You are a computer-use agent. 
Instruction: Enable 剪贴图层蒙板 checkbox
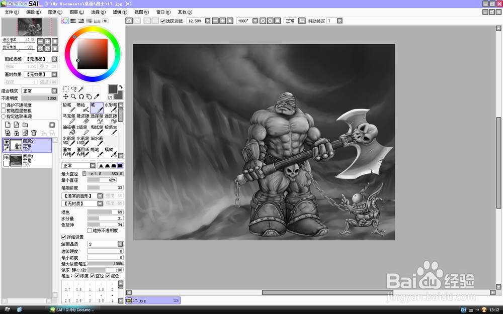[x=4, y=111]
